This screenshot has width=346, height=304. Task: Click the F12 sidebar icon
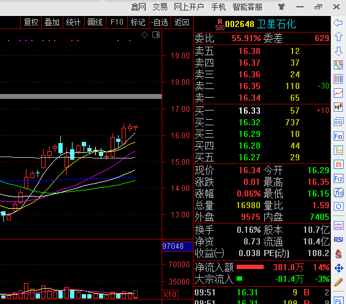[338, 178]
